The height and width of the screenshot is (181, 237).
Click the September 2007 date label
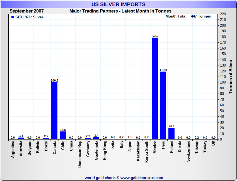click(x=26, y=11)
